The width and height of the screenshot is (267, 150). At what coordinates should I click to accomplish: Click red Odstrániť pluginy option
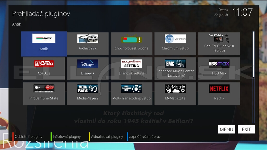tap(28, 136)
